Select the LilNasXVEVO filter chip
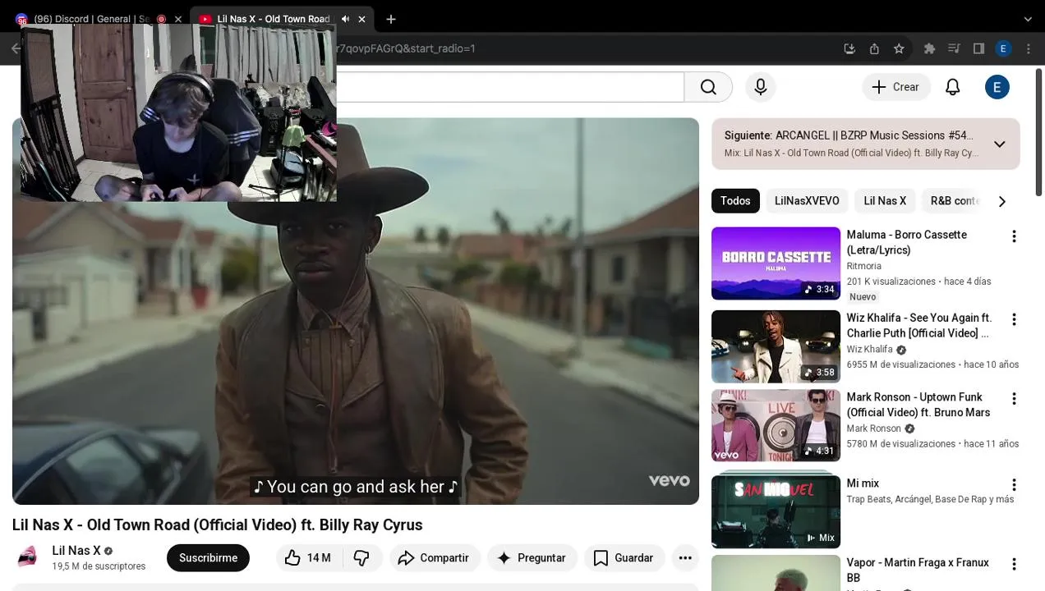Image resolution: width=1045 pixels, height=591 pixels. (x=807, y=201)
